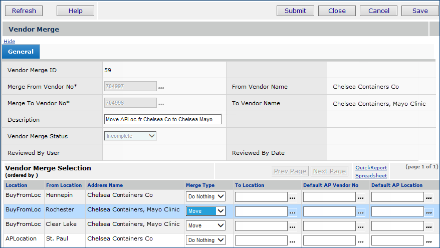Image resolution: width=440 pixels, height=248 pixels.
Task: Expand Merge Type dropdown for Hennepin row
Action: pyautogui.click(x=205, y=197)
